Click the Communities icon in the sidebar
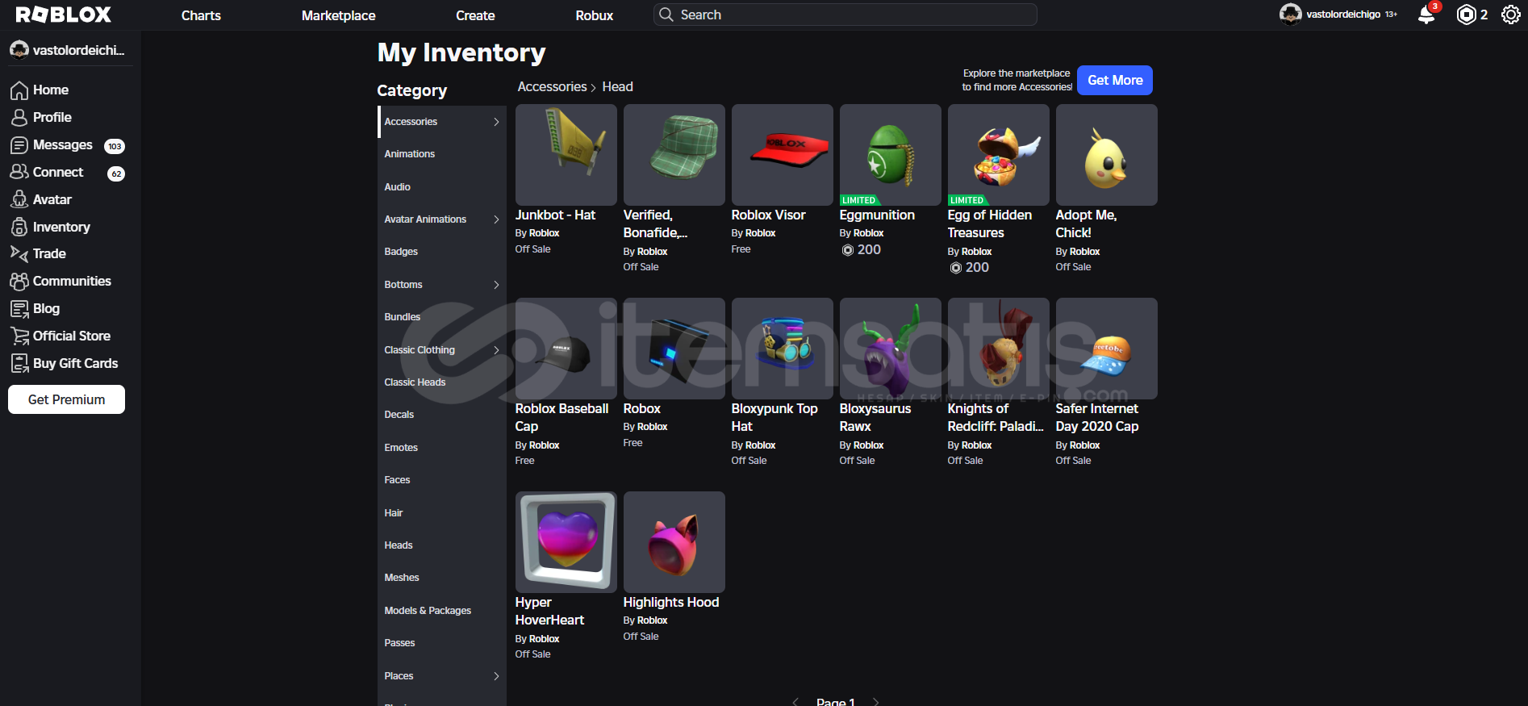Viewport: 1528px width, 706px height. (x=19, y=281)
